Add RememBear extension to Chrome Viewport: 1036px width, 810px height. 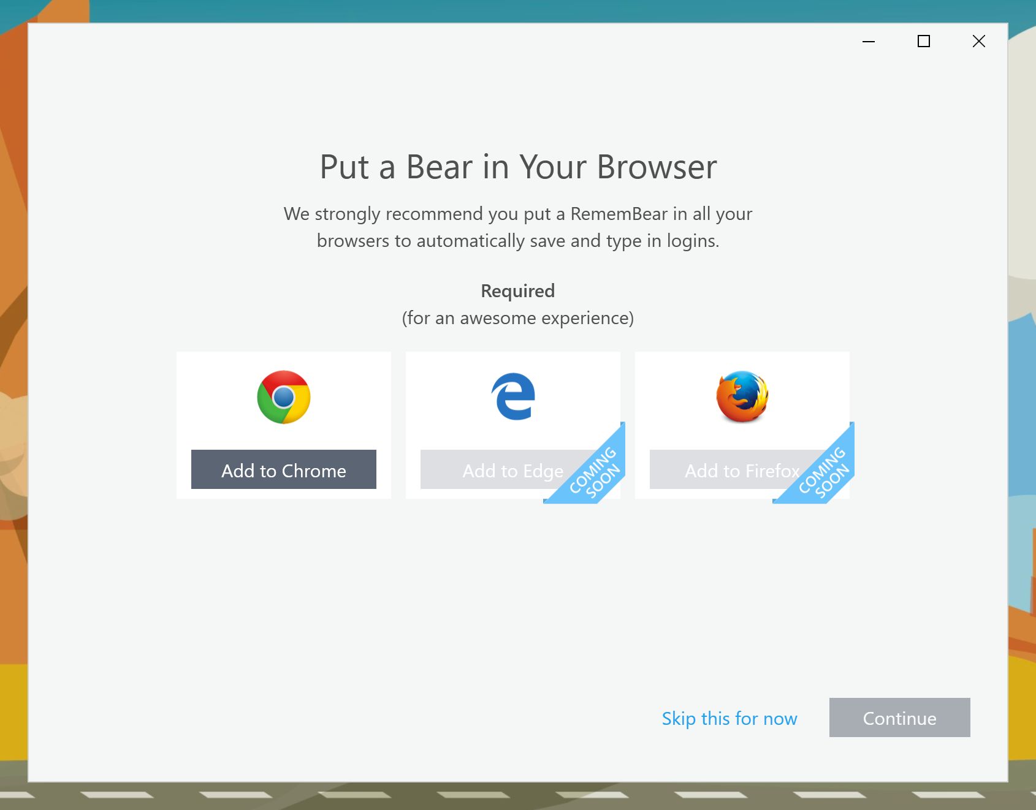[x=284, y=469]
